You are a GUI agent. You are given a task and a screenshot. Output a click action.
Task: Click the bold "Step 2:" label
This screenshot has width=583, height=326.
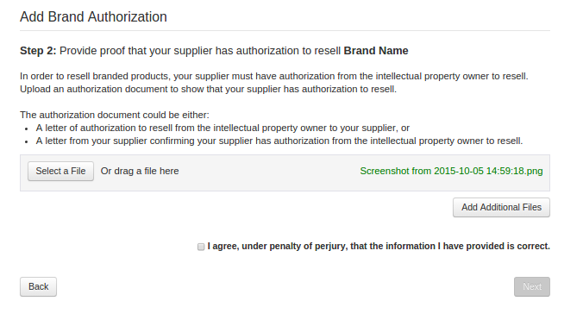pos(38,51)
